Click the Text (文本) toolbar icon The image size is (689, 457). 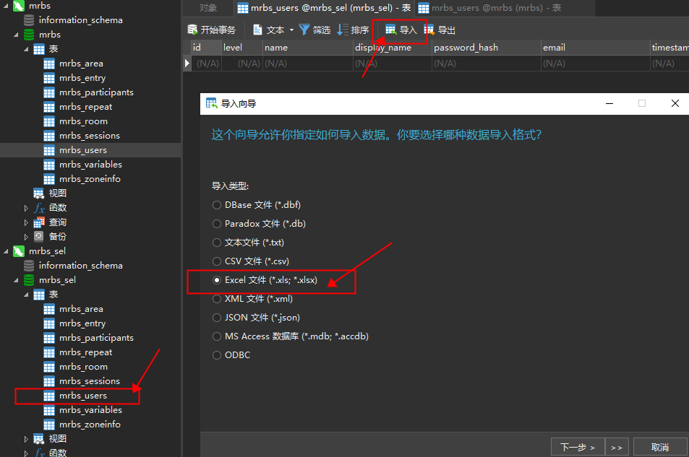pyautogui.click(x=257, y=30)
